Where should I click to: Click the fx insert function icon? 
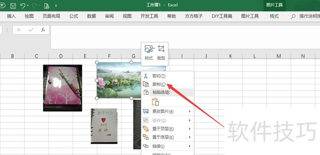pos(43,30)
